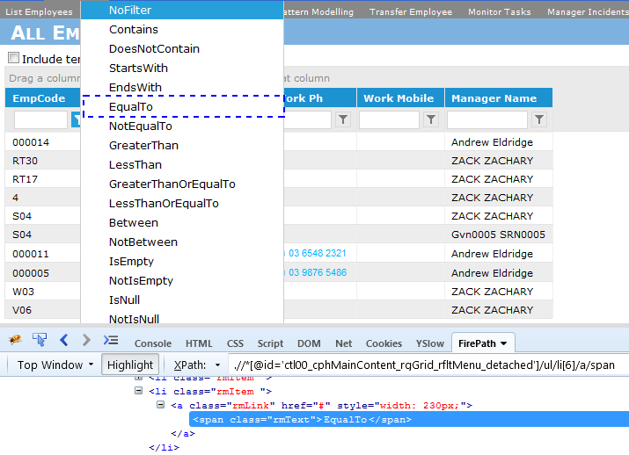Select EqualTo filter option
Image resolution: width=629 pixels, height=455 pixels.
[182, 106]
